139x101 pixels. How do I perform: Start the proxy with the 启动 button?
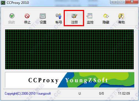point(12,18)
